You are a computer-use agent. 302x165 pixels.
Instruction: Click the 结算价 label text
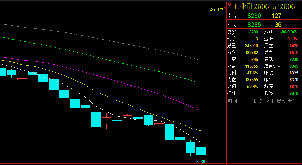pyautogui.click(x=270, y=66)
